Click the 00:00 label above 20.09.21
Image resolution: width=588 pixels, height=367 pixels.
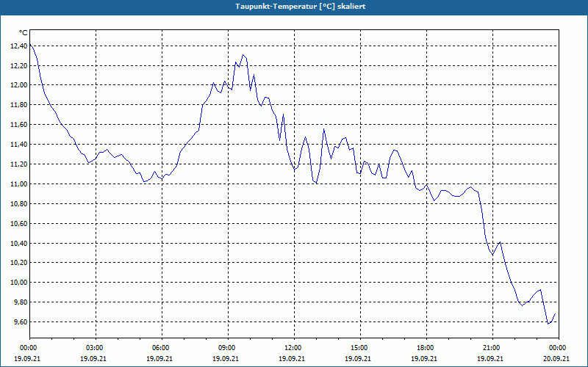(x=559, y=348)
